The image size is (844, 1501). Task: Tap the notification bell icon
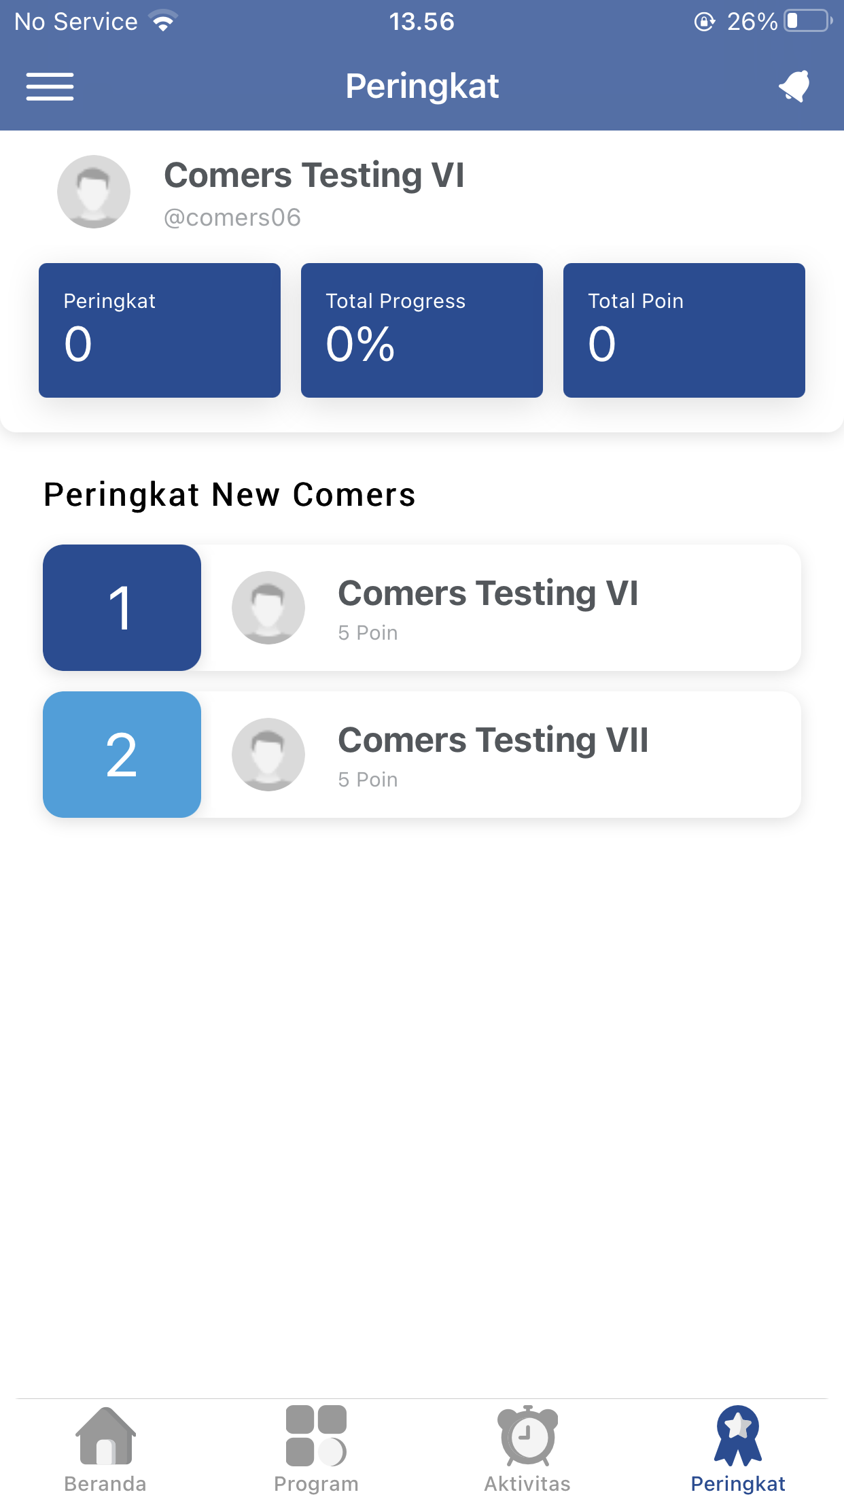click(x=794, y=86)
